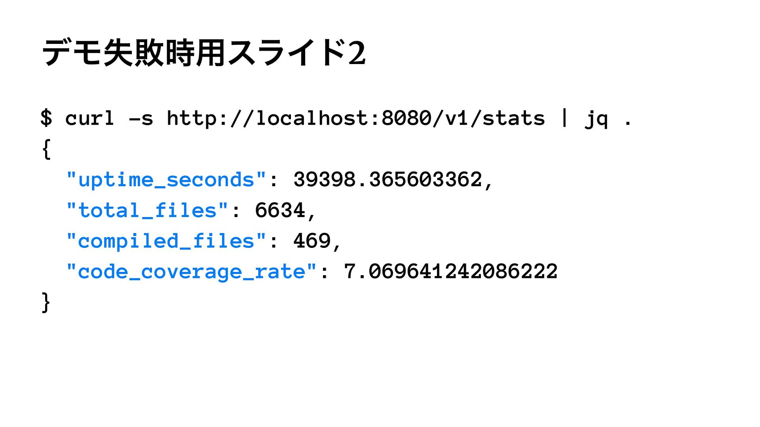Click the value 469
The height and width of the screenshot is (427, 760).
pyautogui.click(x=312, y=241)
